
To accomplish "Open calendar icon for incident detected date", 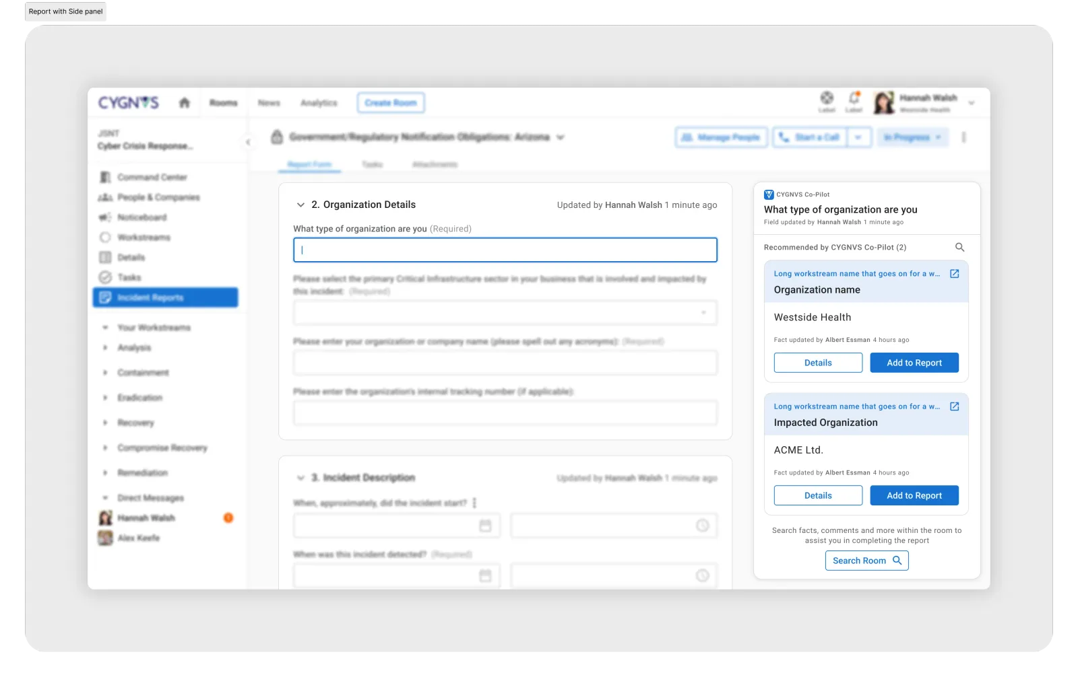I will pyautogui.click(x=485, y=576).
